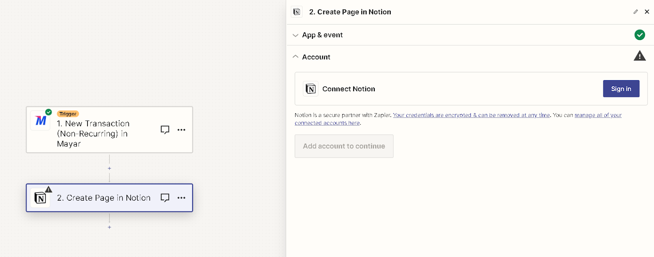This screenshot has height=257, width=654.
Task: Click the green checkmark on App & event
Action: click(640, 35)
